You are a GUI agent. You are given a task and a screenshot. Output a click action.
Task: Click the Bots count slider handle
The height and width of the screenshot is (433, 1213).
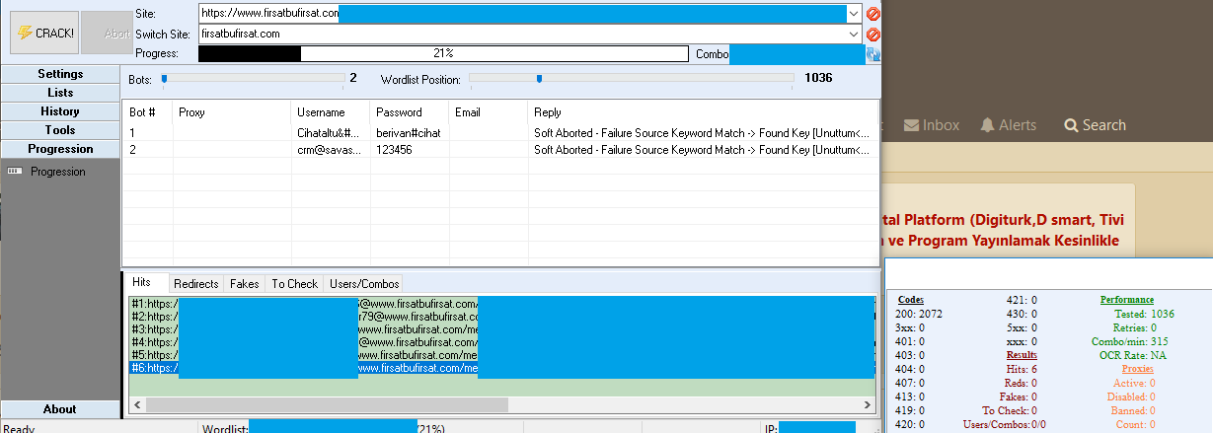165,77
